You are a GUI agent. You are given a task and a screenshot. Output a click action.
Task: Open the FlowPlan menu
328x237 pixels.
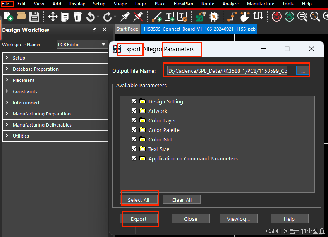pyautogui.click(x=183, y=4)
